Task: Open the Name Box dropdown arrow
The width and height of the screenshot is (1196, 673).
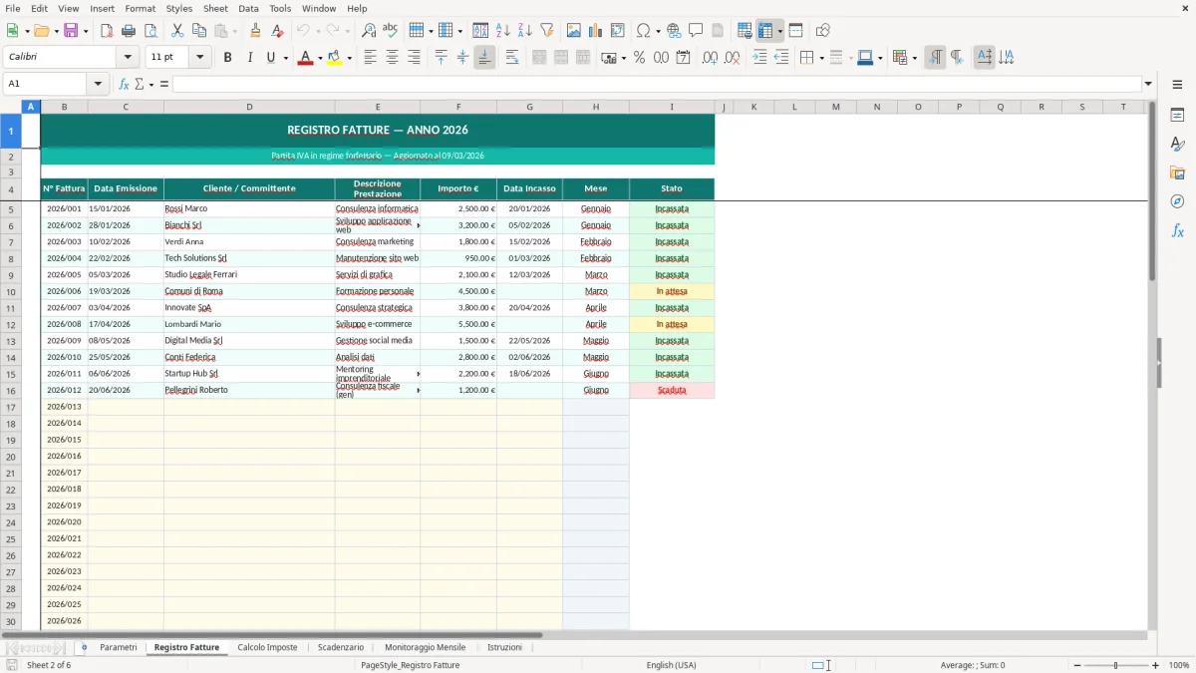Action: click(x=98, y=84)
